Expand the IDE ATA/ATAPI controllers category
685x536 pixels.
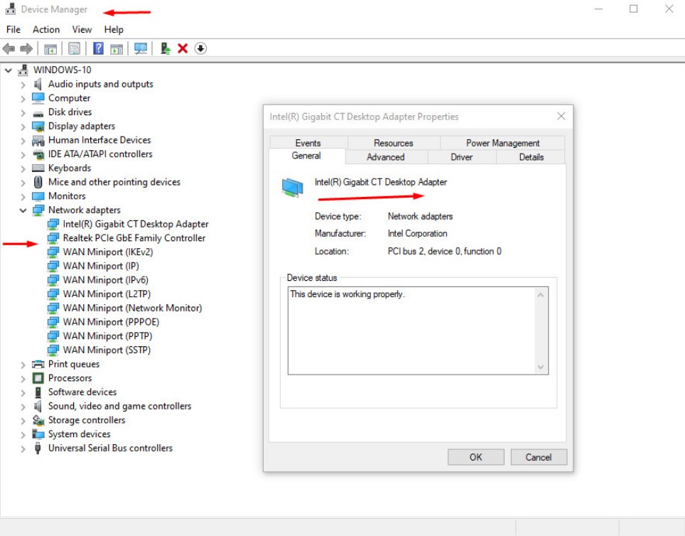23,154
